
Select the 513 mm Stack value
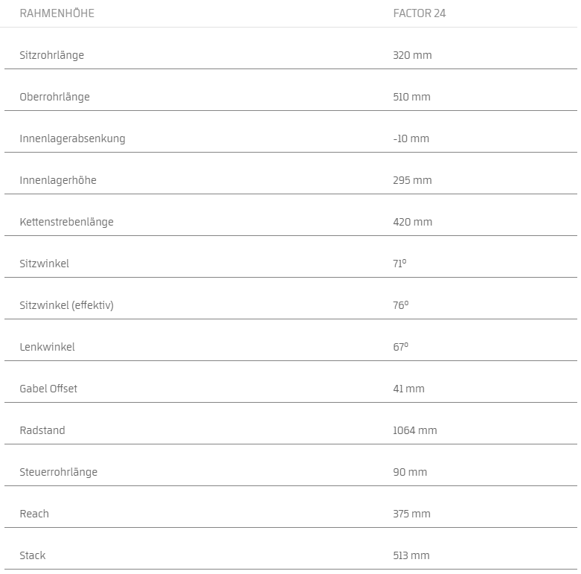click(x=411, y=555)
